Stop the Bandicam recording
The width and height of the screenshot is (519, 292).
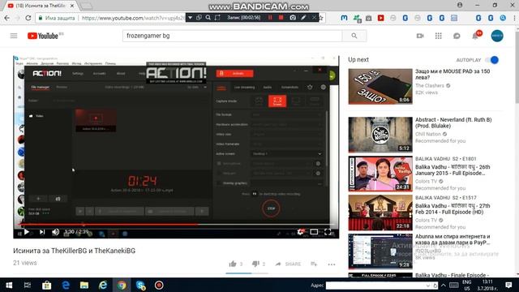tap(281, 18)
